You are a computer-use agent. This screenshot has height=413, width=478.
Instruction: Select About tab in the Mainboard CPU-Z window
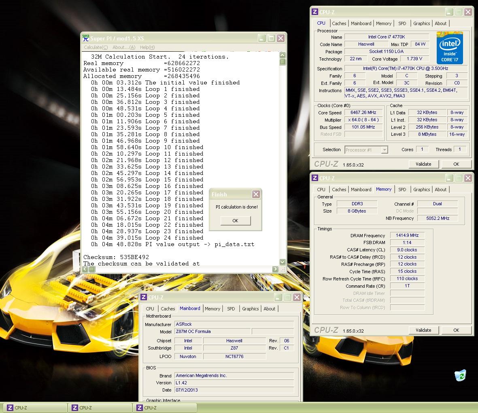point(270,309)
